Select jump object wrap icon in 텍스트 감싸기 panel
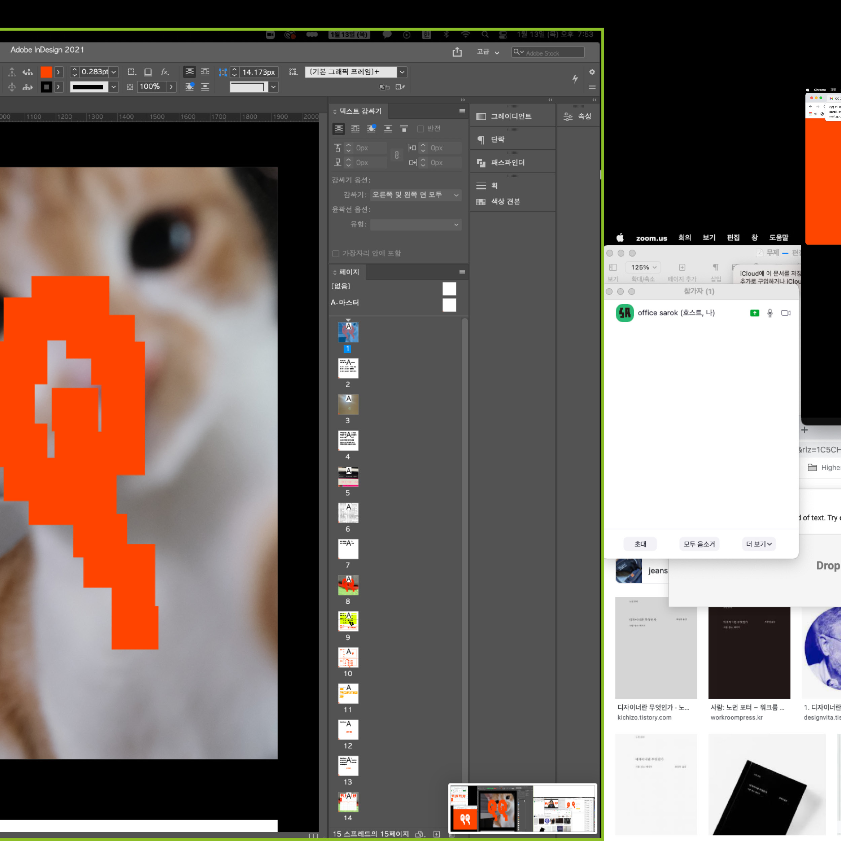Screen dimensions: 841x841 (x=388, y=129)
